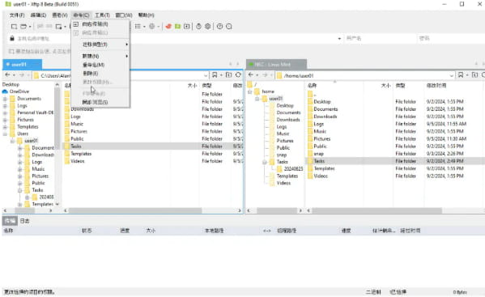This screenshot has height=297, width=485.
Task: Click the remote file list horizontal scrollbar
Action: tap(377, 210)
